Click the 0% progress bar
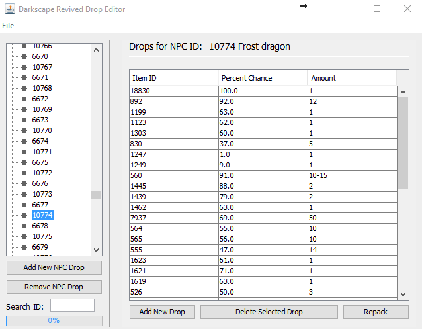 [x=54, y=320]
